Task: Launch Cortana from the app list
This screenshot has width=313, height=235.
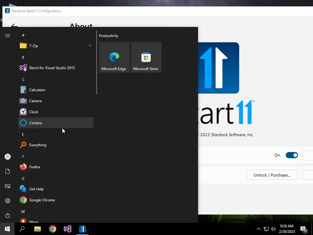Action: 56,123
